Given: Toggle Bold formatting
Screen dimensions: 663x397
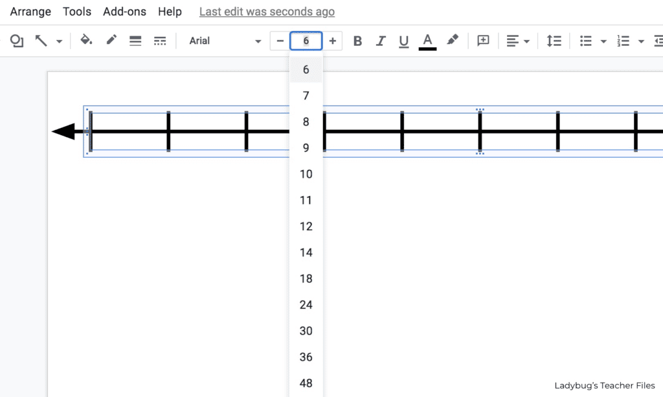Looking at the screenshot, I should [357, 41].
